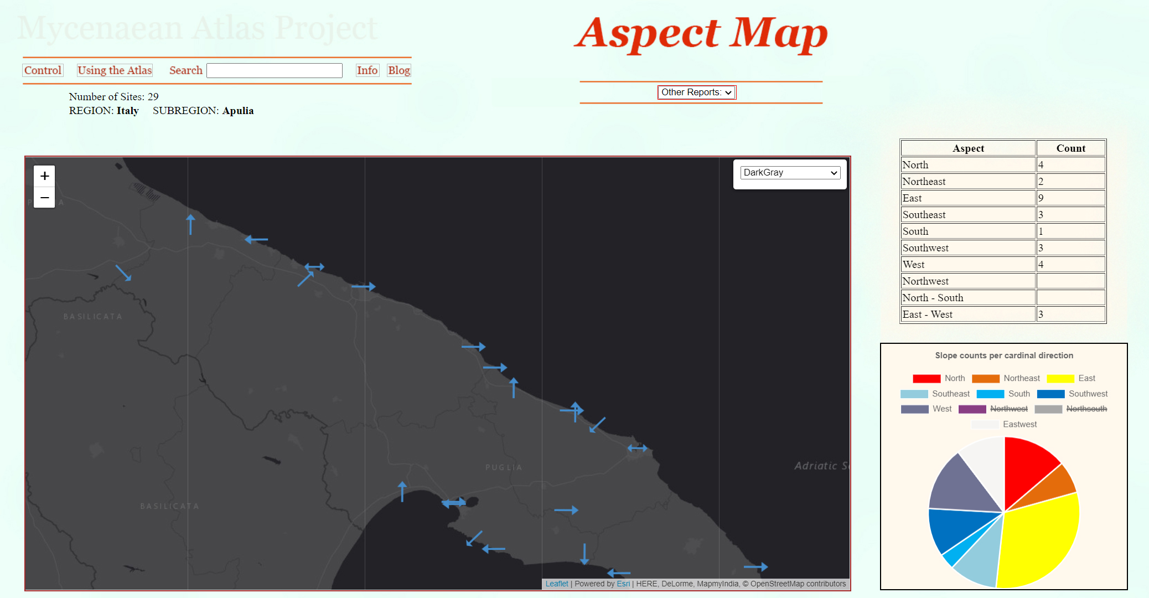Image resolution: width=1149 pixels, height=598 pixels.
Task: Open the DarkGray basemap selector
Action: 790,173
